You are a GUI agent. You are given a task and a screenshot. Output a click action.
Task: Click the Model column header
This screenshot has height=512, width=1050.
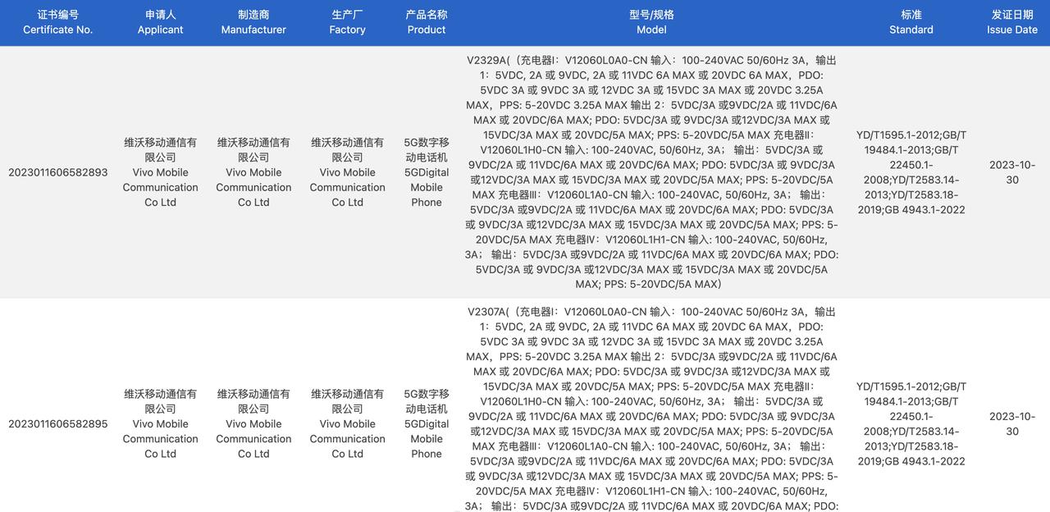(651, 22)
